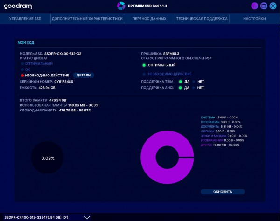The height and width of the screenshot is (221, 280).
Task: Click the Optimum SSD Tool logo icon
Action: tap(121, 6)
